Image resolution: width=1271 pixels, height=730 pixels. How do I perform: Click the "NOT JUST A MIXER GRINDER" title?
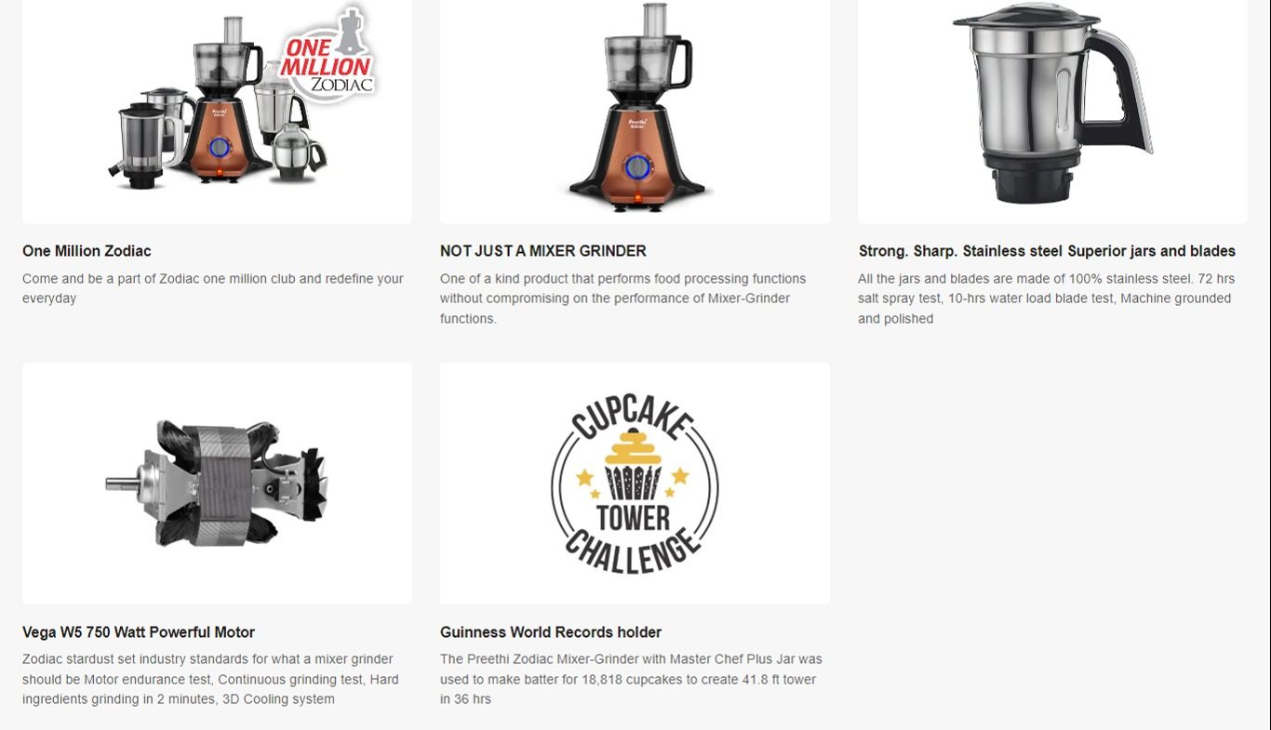pos(543,251)
